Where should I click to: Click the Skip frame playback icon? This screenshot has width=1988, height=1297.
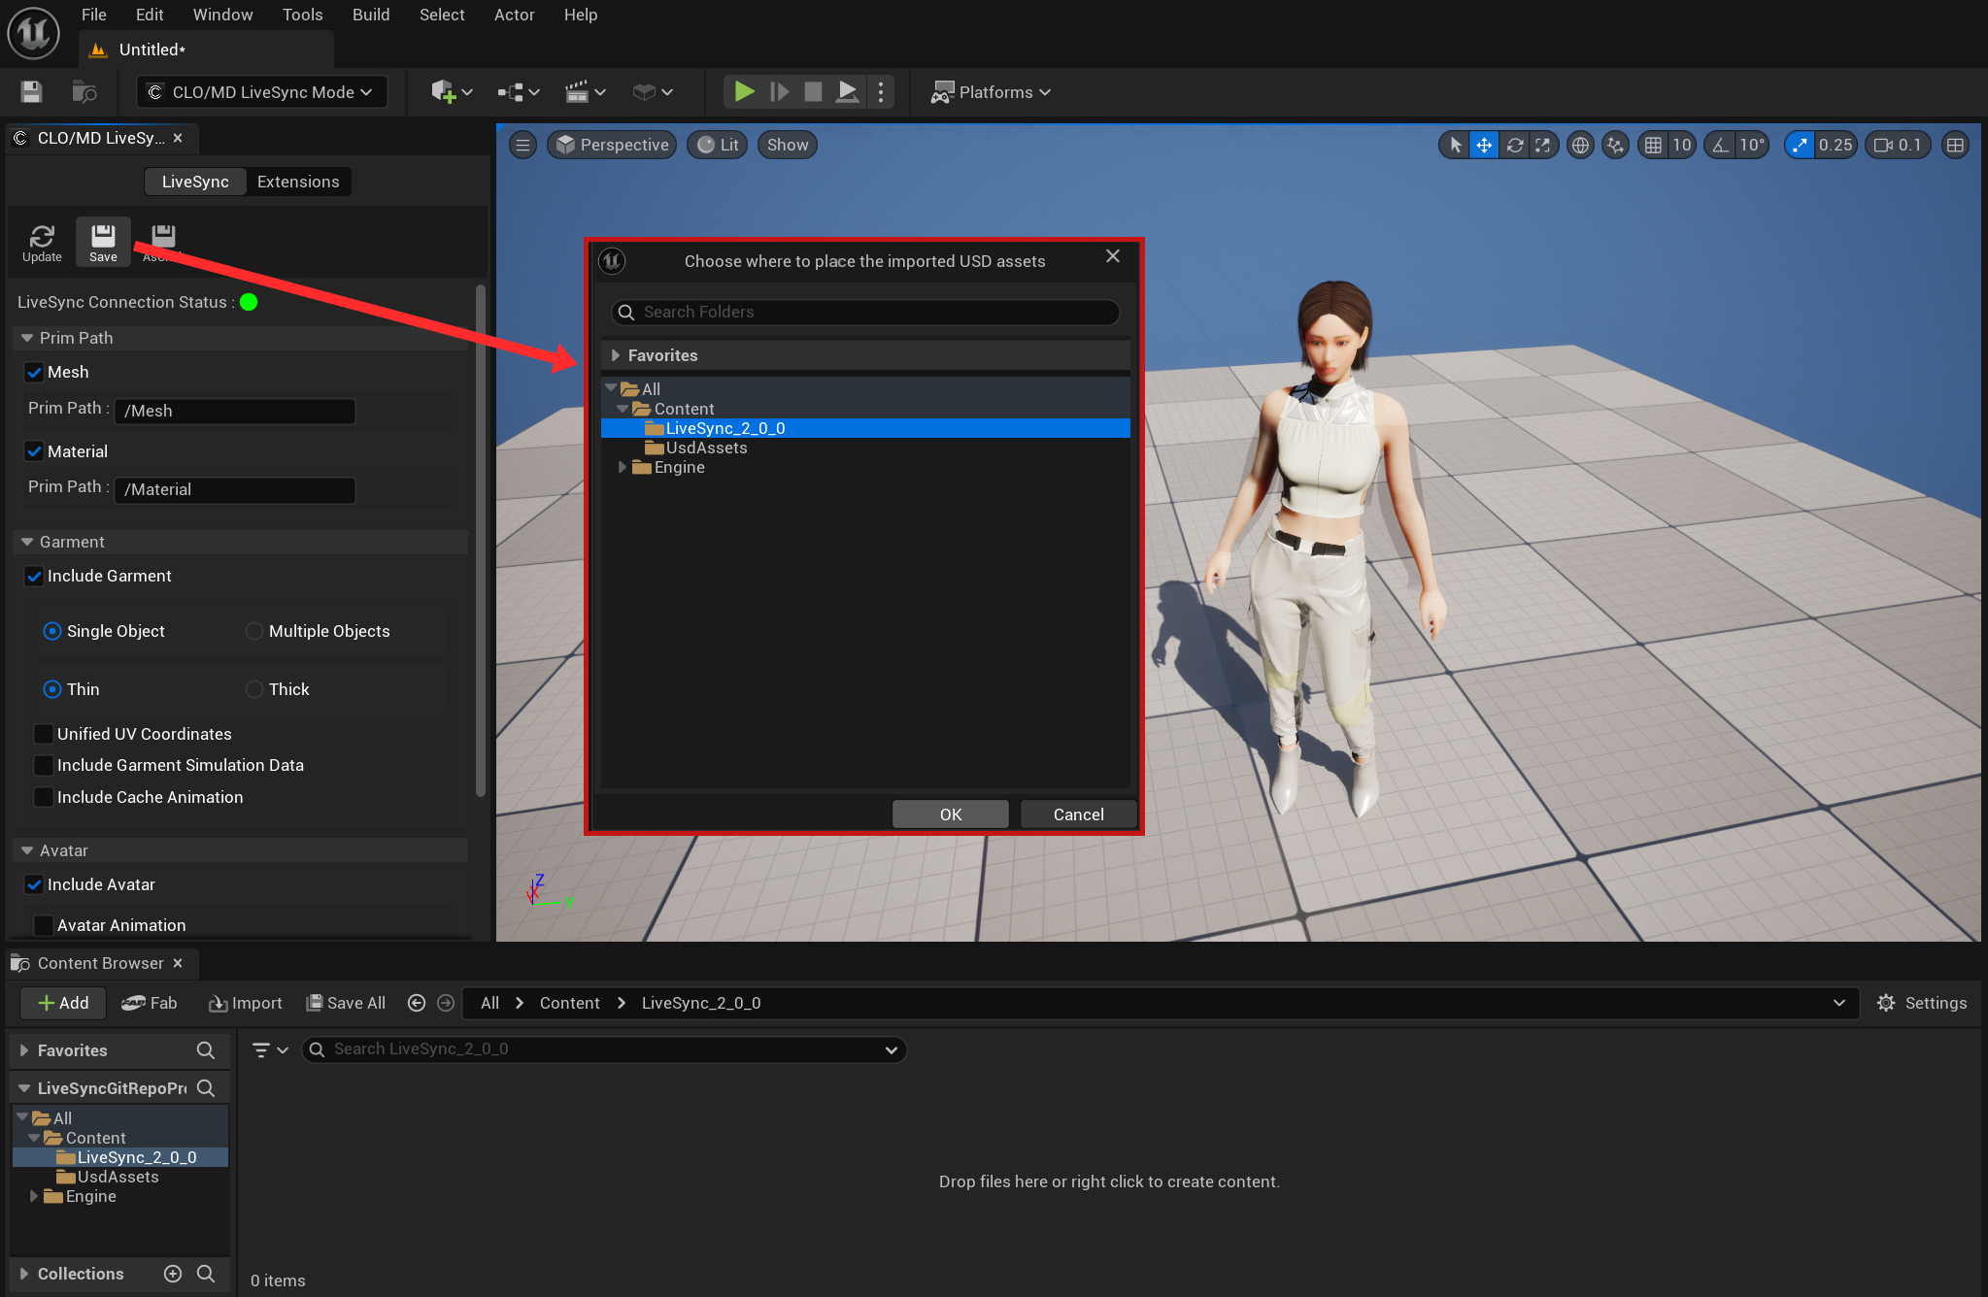pyautogui.click(x=779, y=92)
